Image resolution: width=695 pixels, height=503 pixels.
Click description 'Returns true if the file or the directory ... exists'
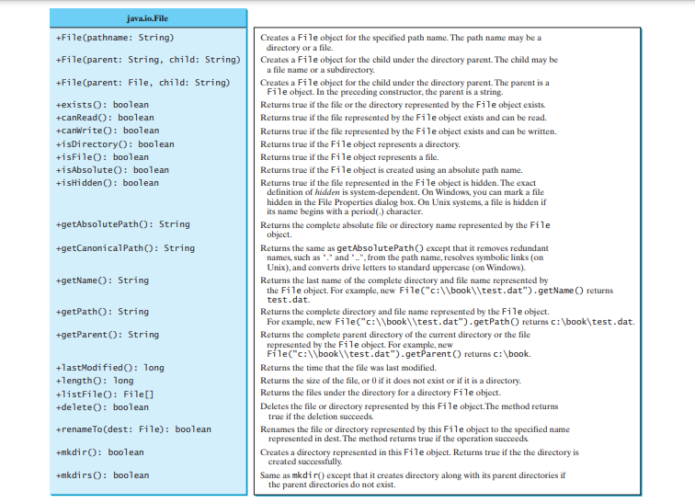pyautogui.click(x=403, y=105)
